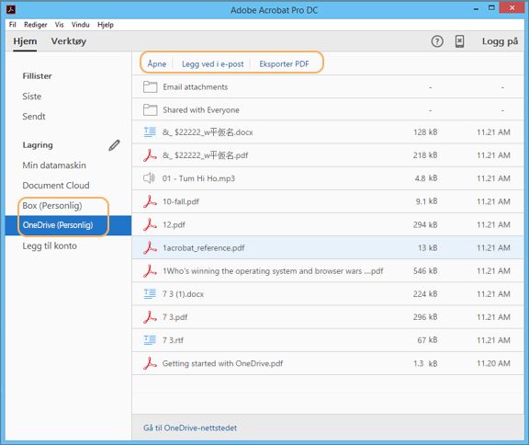
Task: Select file name 10-fall.pdf
Action: pyautogui.click(x=181, y=201)
